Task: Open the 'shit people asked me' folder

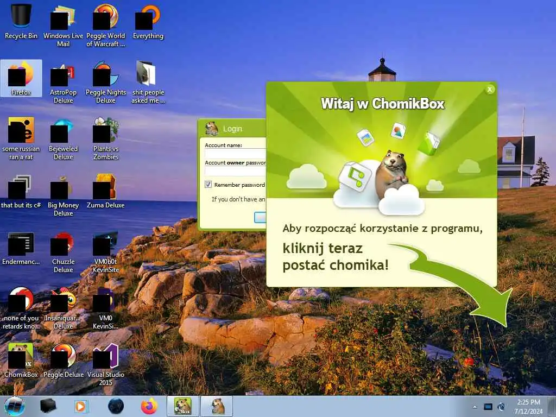Action: [148, 83]
